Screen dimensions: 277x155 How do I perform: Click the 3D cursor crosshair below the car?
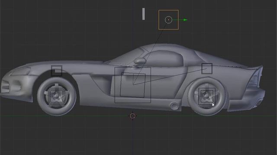(132, 116)
